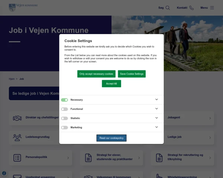The height and width of the screenshot is (178, 223).
Task: Open Strategi for rekruttering og tilknytning
Action: (185, 157)
